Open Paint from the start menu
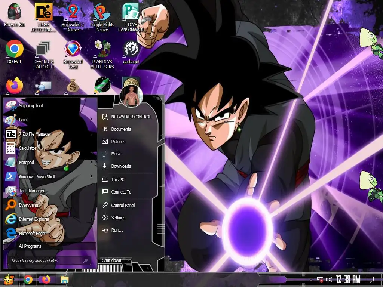Screen dimensions: 383x287 50,120
